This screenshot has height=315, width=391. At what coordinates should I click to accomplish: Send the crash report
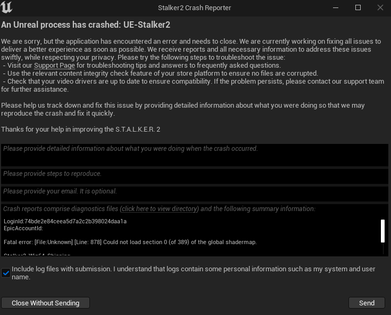[x=367, y=303]
